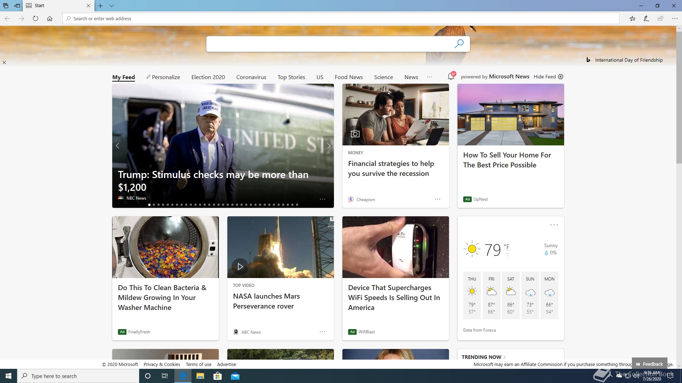Go to previous slide in Trump story carousel
This screenshot has height=383, width=682.
118,146
